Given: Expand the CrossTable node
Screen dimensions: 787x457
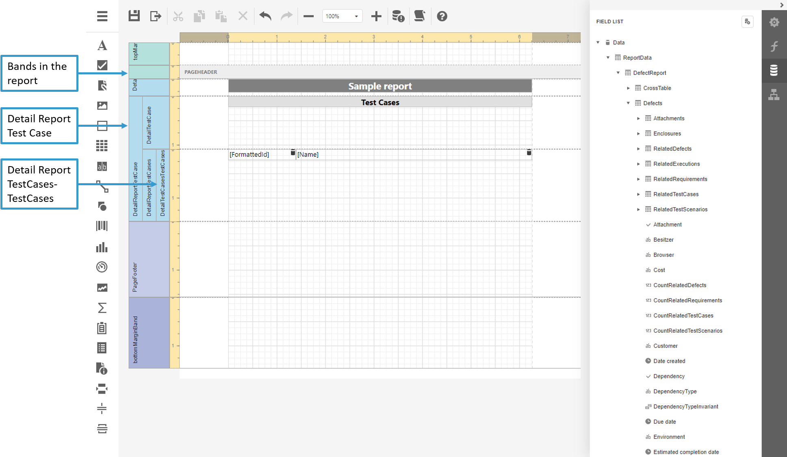Looking at the screenshot, I should (628, 88).
